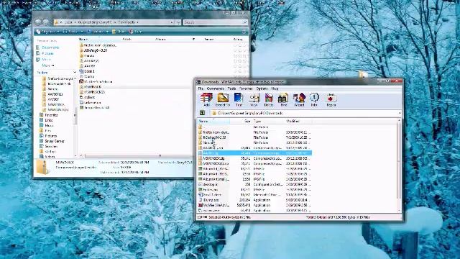Select the highlighted zip row in WinRAR
Screen dimensions: 460x259
[x=254, y=153]
